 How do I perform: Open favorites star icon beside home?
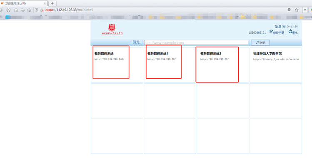(29, 10)
